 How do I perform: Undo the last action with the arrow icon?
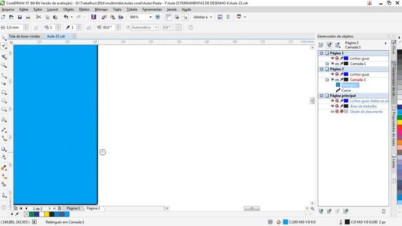click(66, 17)
